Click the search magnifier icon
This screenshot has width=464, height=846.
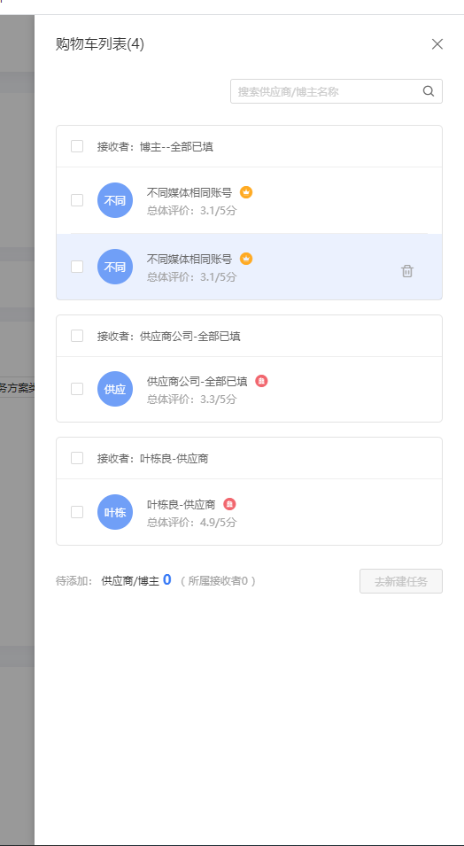pyautogui.click(x=429, y=91)
